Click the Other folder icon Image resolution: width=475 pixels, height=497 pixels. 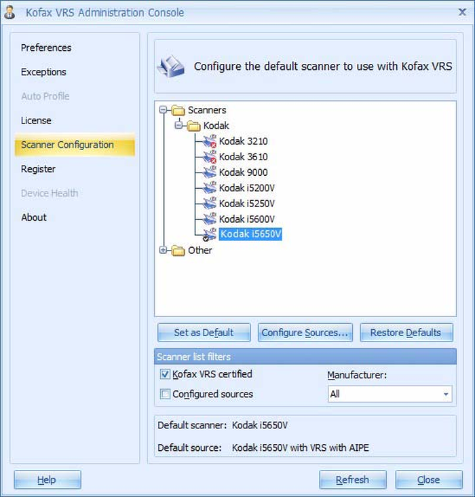pos(178,251)
